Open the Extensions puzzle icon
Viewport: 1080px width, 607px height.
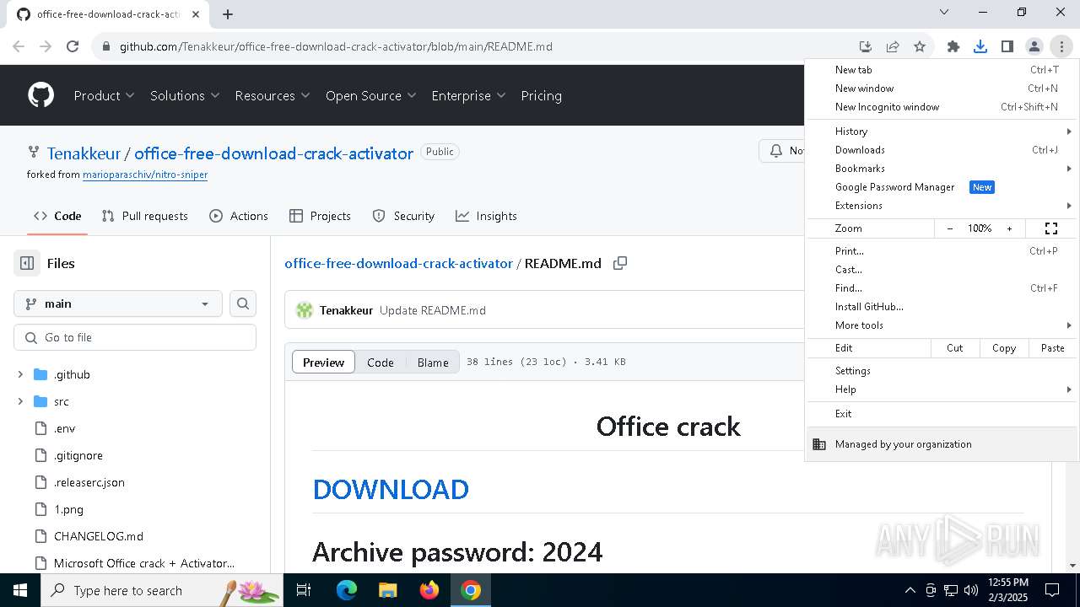click(953, 46)
